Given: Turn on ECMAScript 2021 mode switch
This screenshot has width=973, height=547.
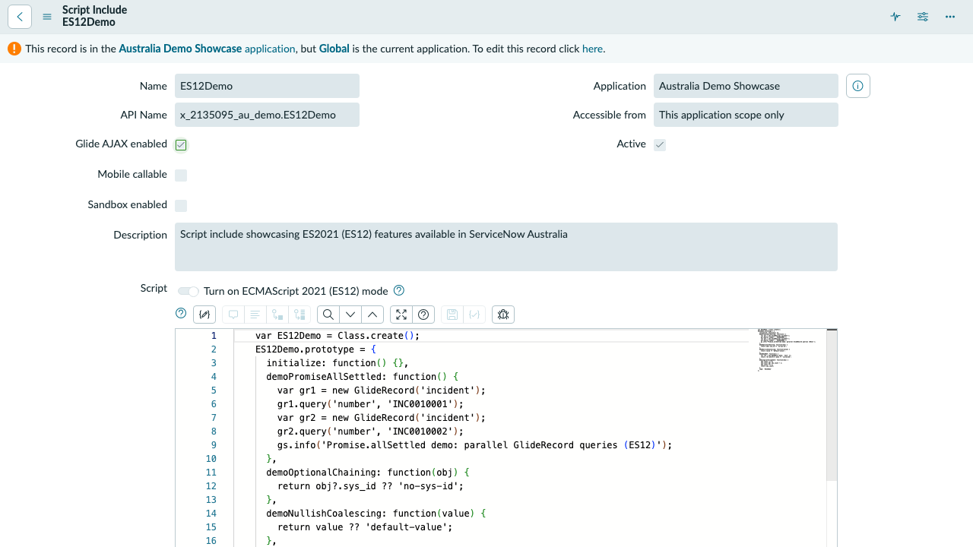Looking at the screenshot, I should 189,292.
